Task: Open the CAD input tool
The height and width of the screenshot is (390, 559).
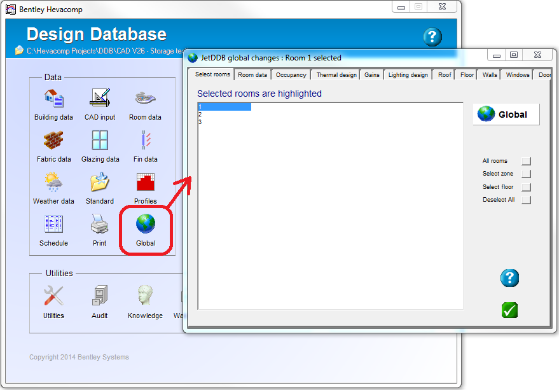Action: click(x=100, y=99)
